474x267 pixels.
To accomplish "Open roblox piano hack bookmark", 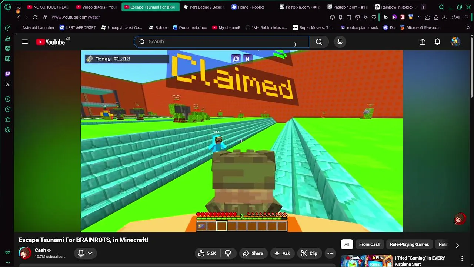I will tap(359, 27).
